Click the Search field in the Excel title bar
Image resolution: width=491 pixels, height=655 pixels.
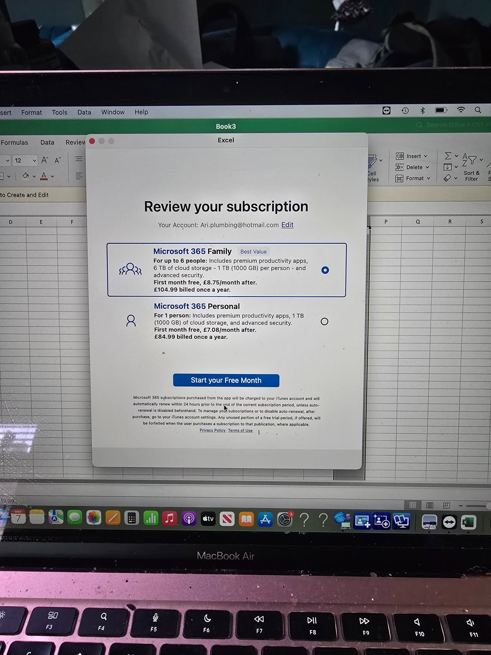tap(453, 125)
